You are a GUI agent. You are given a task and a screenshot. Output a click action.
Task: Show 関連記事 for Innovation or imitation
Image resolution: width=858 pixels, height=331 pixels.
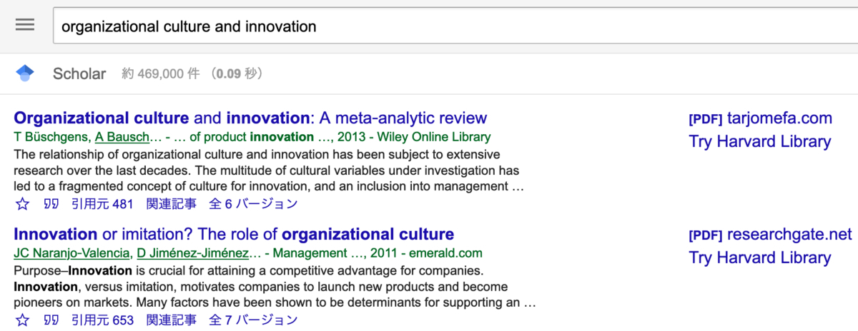coord(172,320)
